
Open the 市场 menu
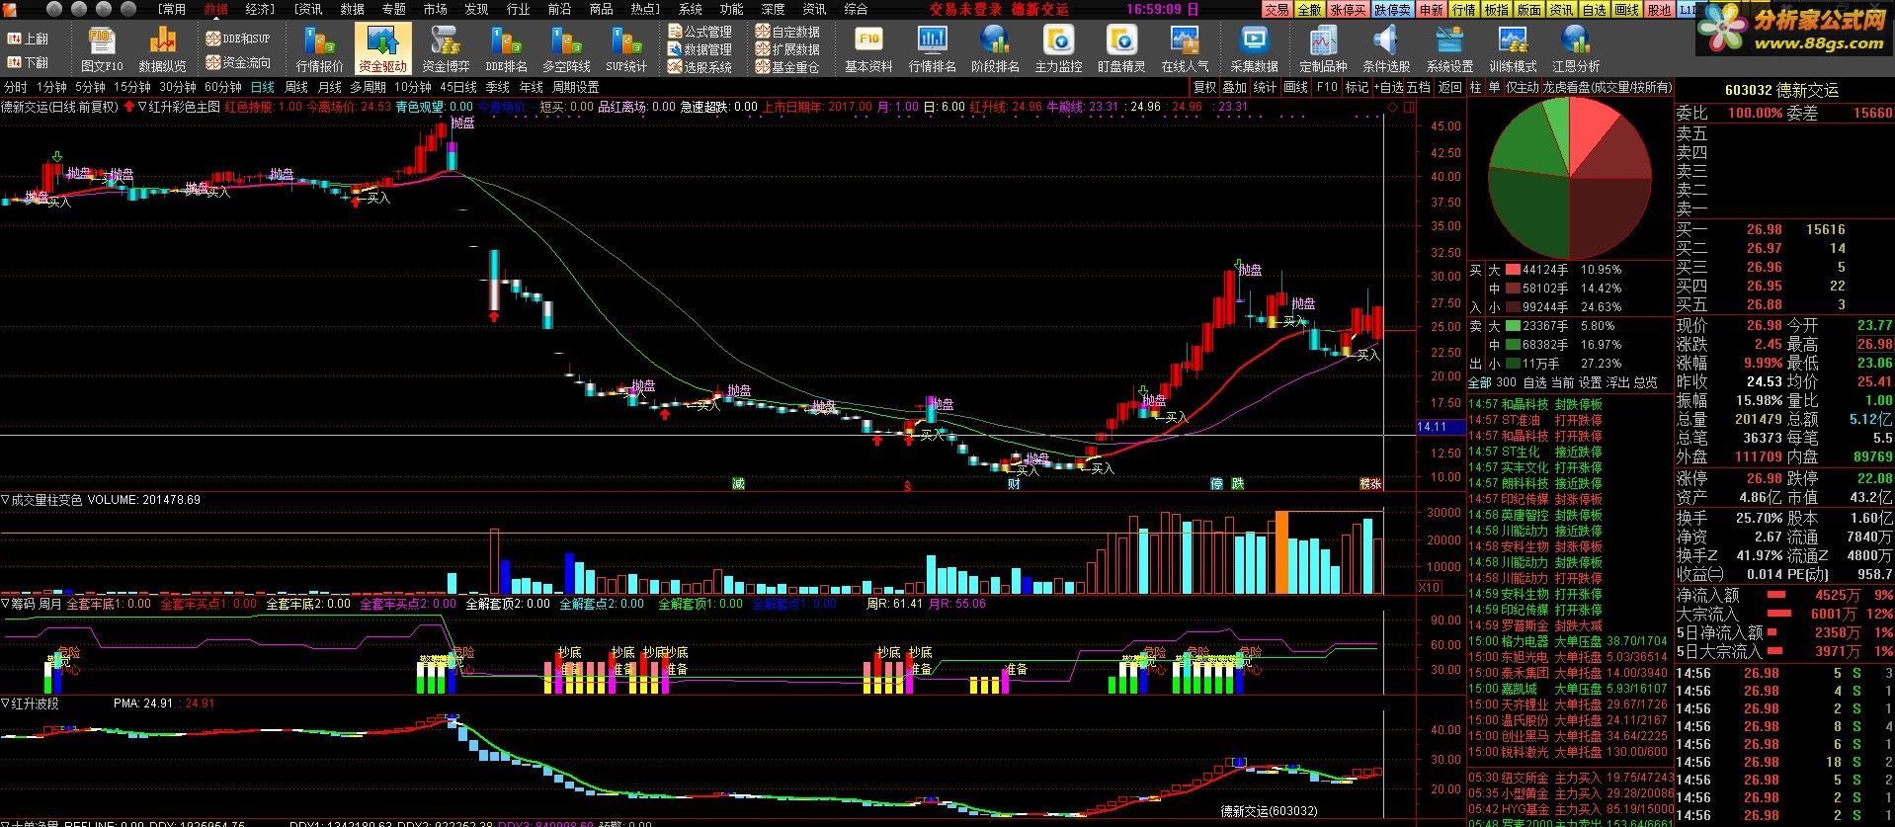point(435,9)
